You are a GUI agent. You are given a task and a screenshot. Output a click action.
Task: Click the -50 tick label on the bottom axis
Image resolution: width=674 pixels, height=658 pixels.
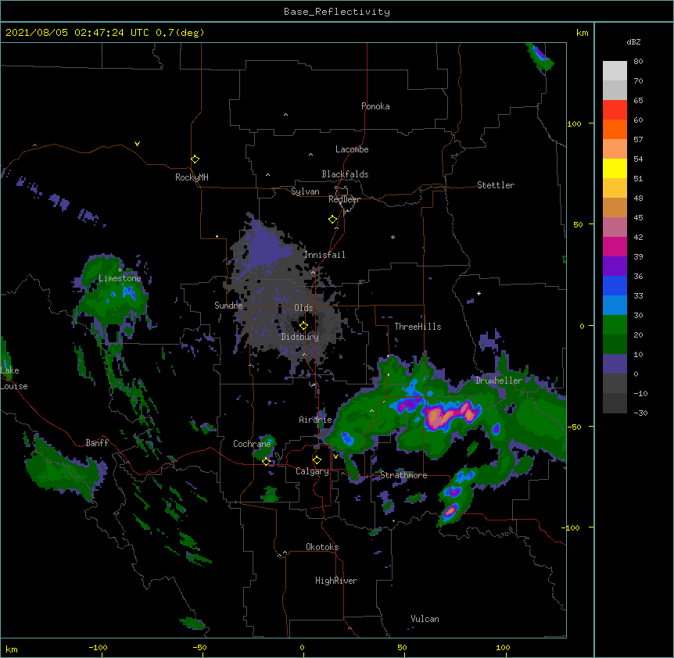[x=199, y=647]
